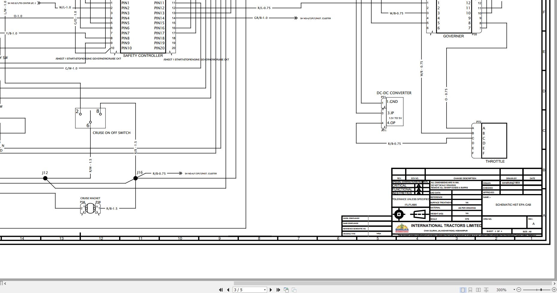Click the horizontal scrollbar thumb
This screenshot has height=293, width=557.
click(392, 283)
